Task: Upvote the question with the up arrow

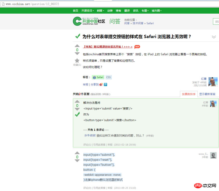Action: [77, 46]
